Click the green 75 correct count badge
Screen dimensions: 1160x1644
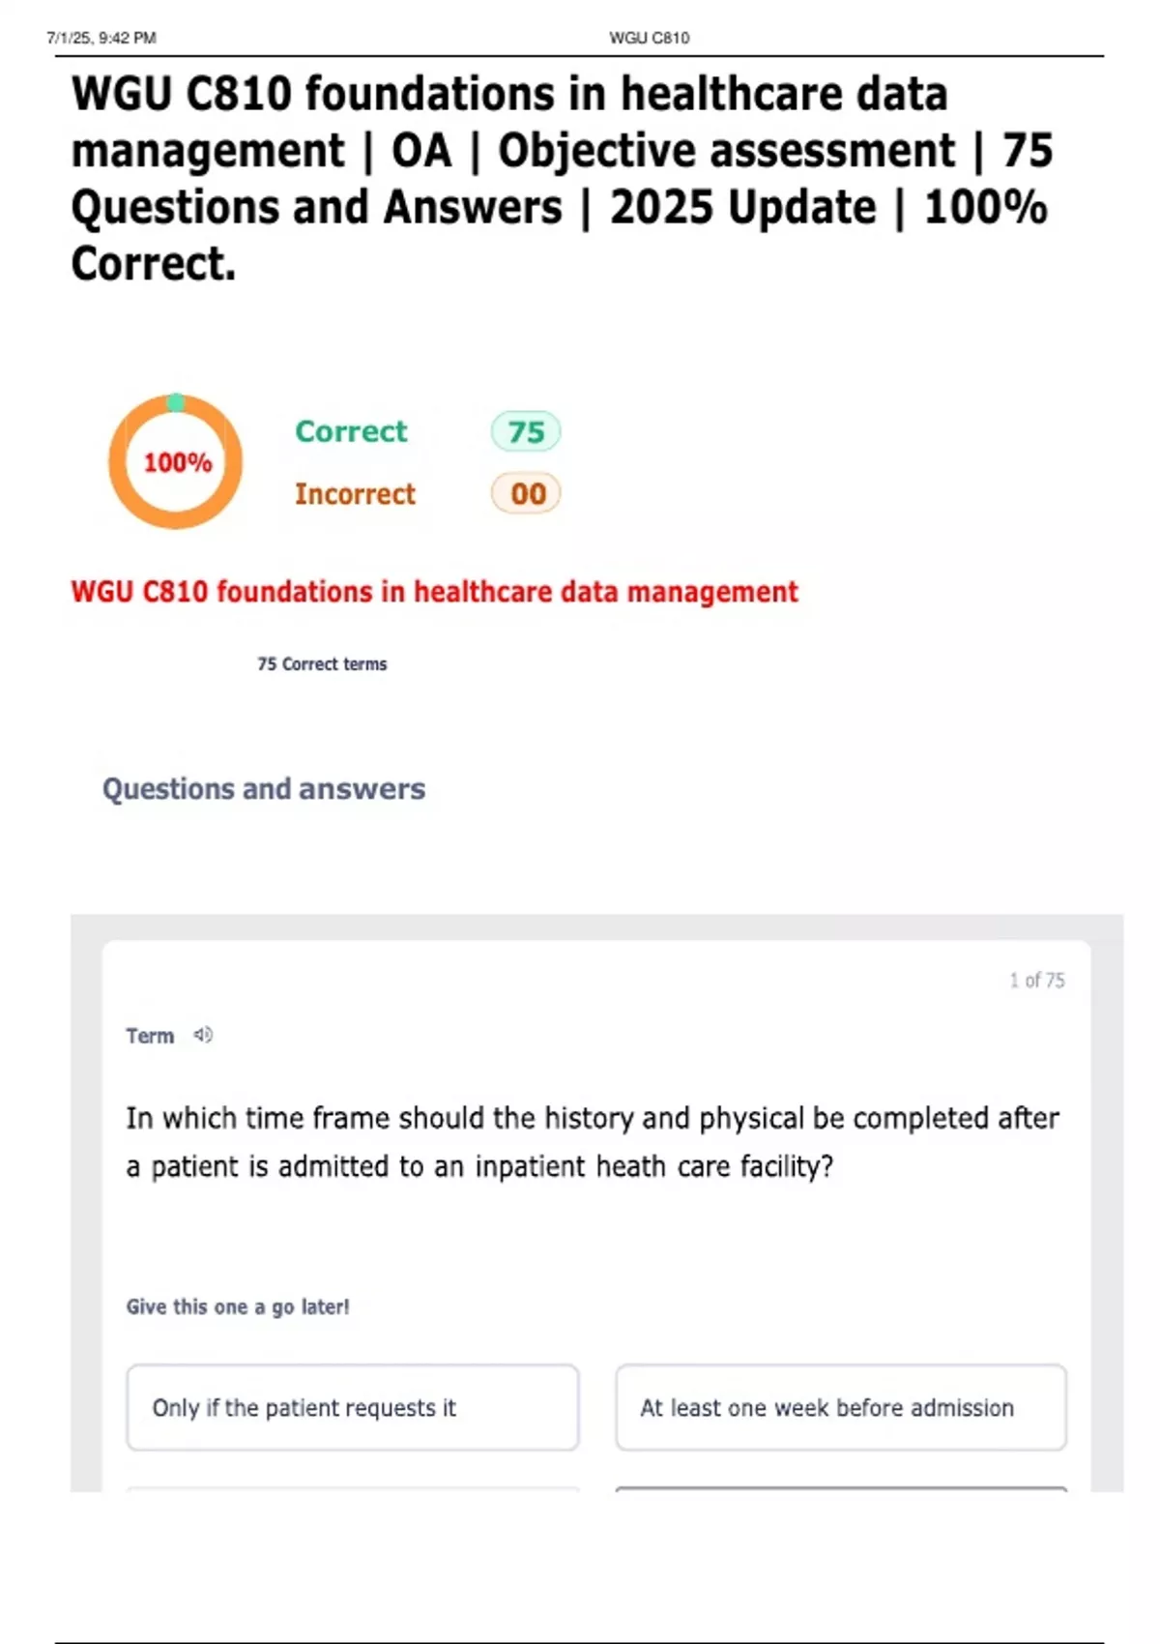(526, 431)
